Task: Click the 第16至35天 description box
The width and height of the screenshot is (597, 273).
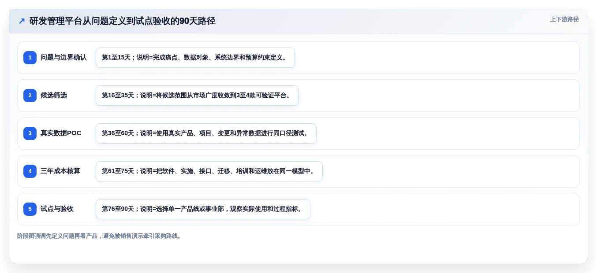Action: pyautogui.click(x=197, y=96)
